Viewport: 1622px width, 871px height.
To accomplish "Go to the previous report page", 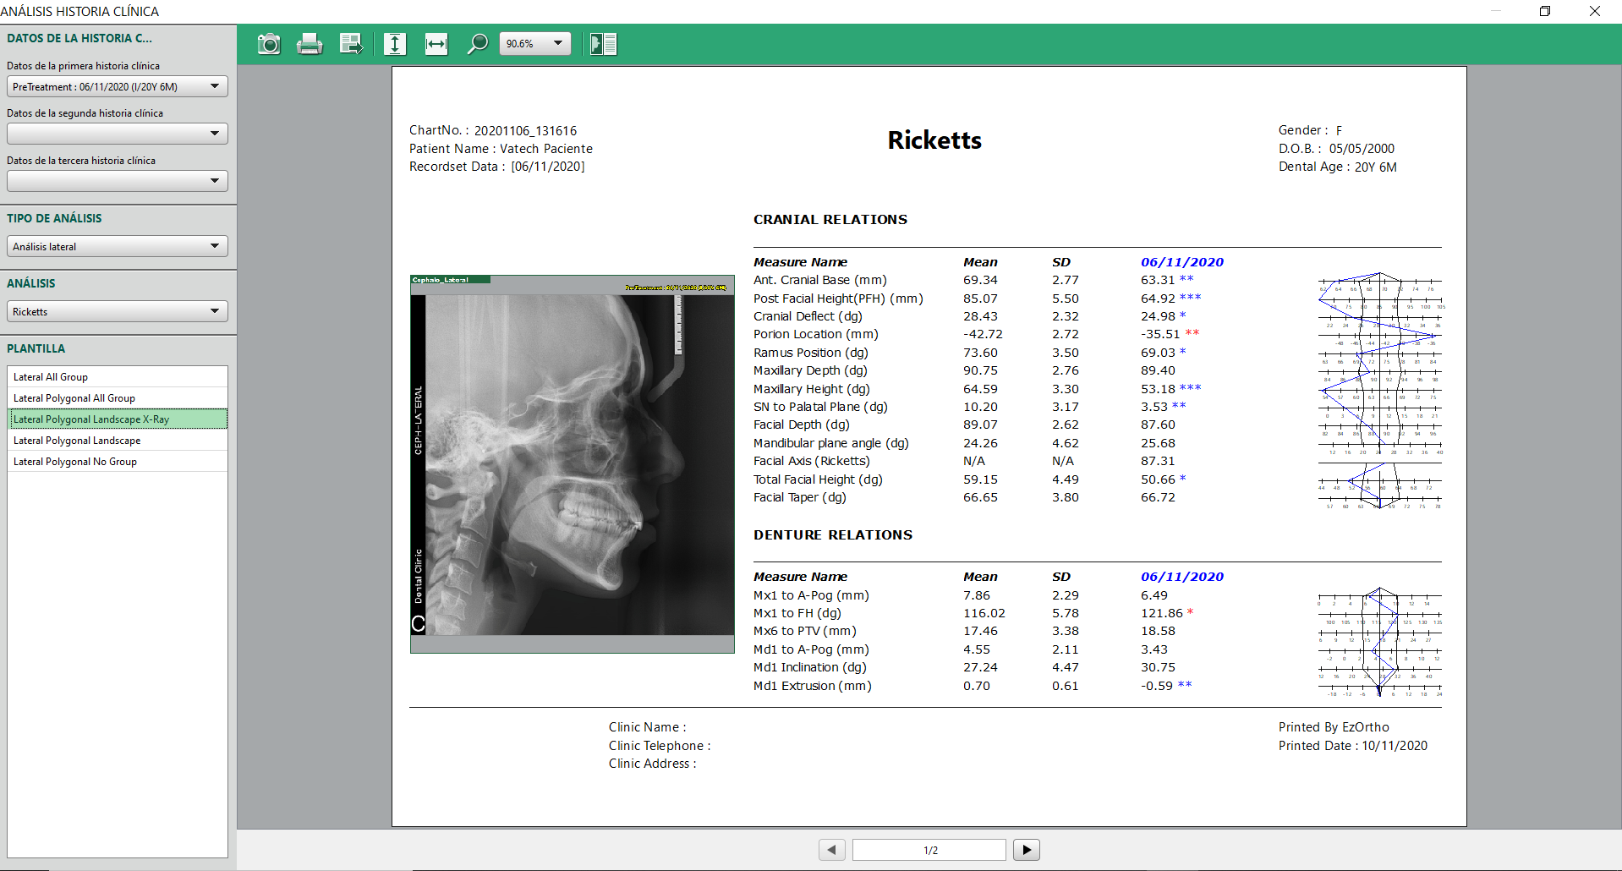I will point(832,850).
